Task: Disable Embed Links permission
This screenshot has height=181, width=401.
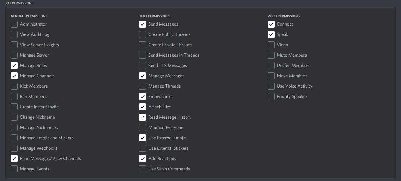Action: [143, 97]
